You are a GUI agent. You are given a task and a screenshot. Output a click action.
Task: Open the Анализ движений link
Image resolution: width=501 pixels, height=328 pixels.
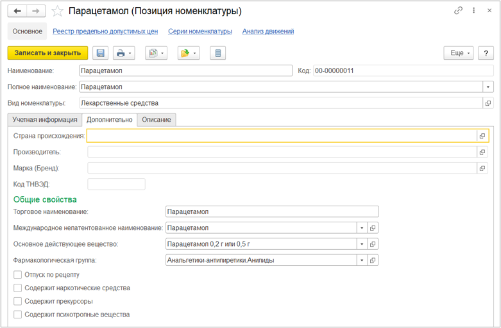tap(268, 31)
